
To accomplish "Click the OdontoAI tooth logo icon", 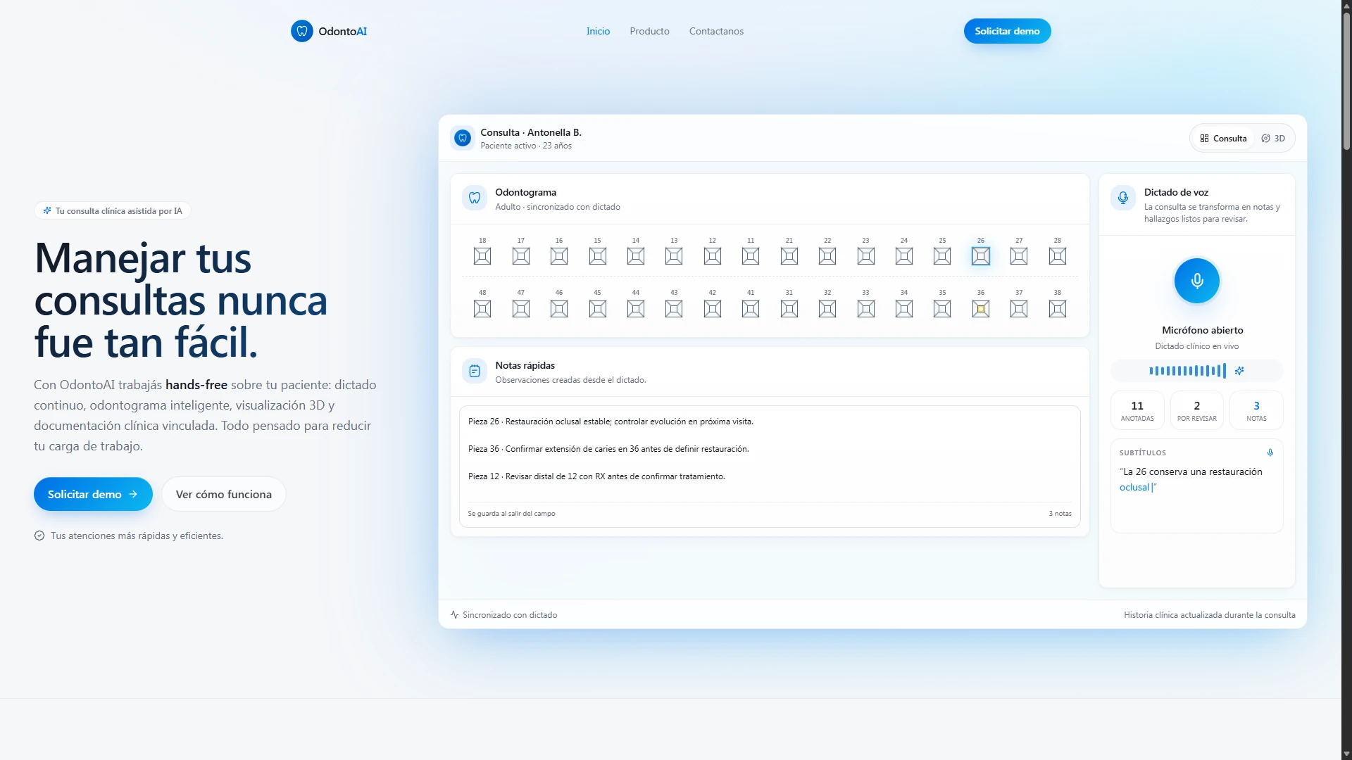I will pyautogui.click(x=301, y=31).
